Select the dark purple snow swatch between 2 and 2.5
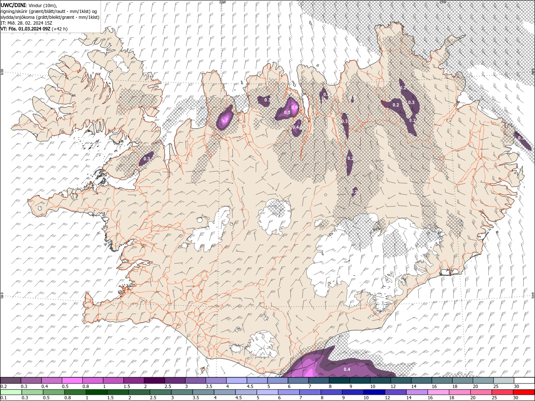This screenshot has height=401, width=535. [154, 381]
